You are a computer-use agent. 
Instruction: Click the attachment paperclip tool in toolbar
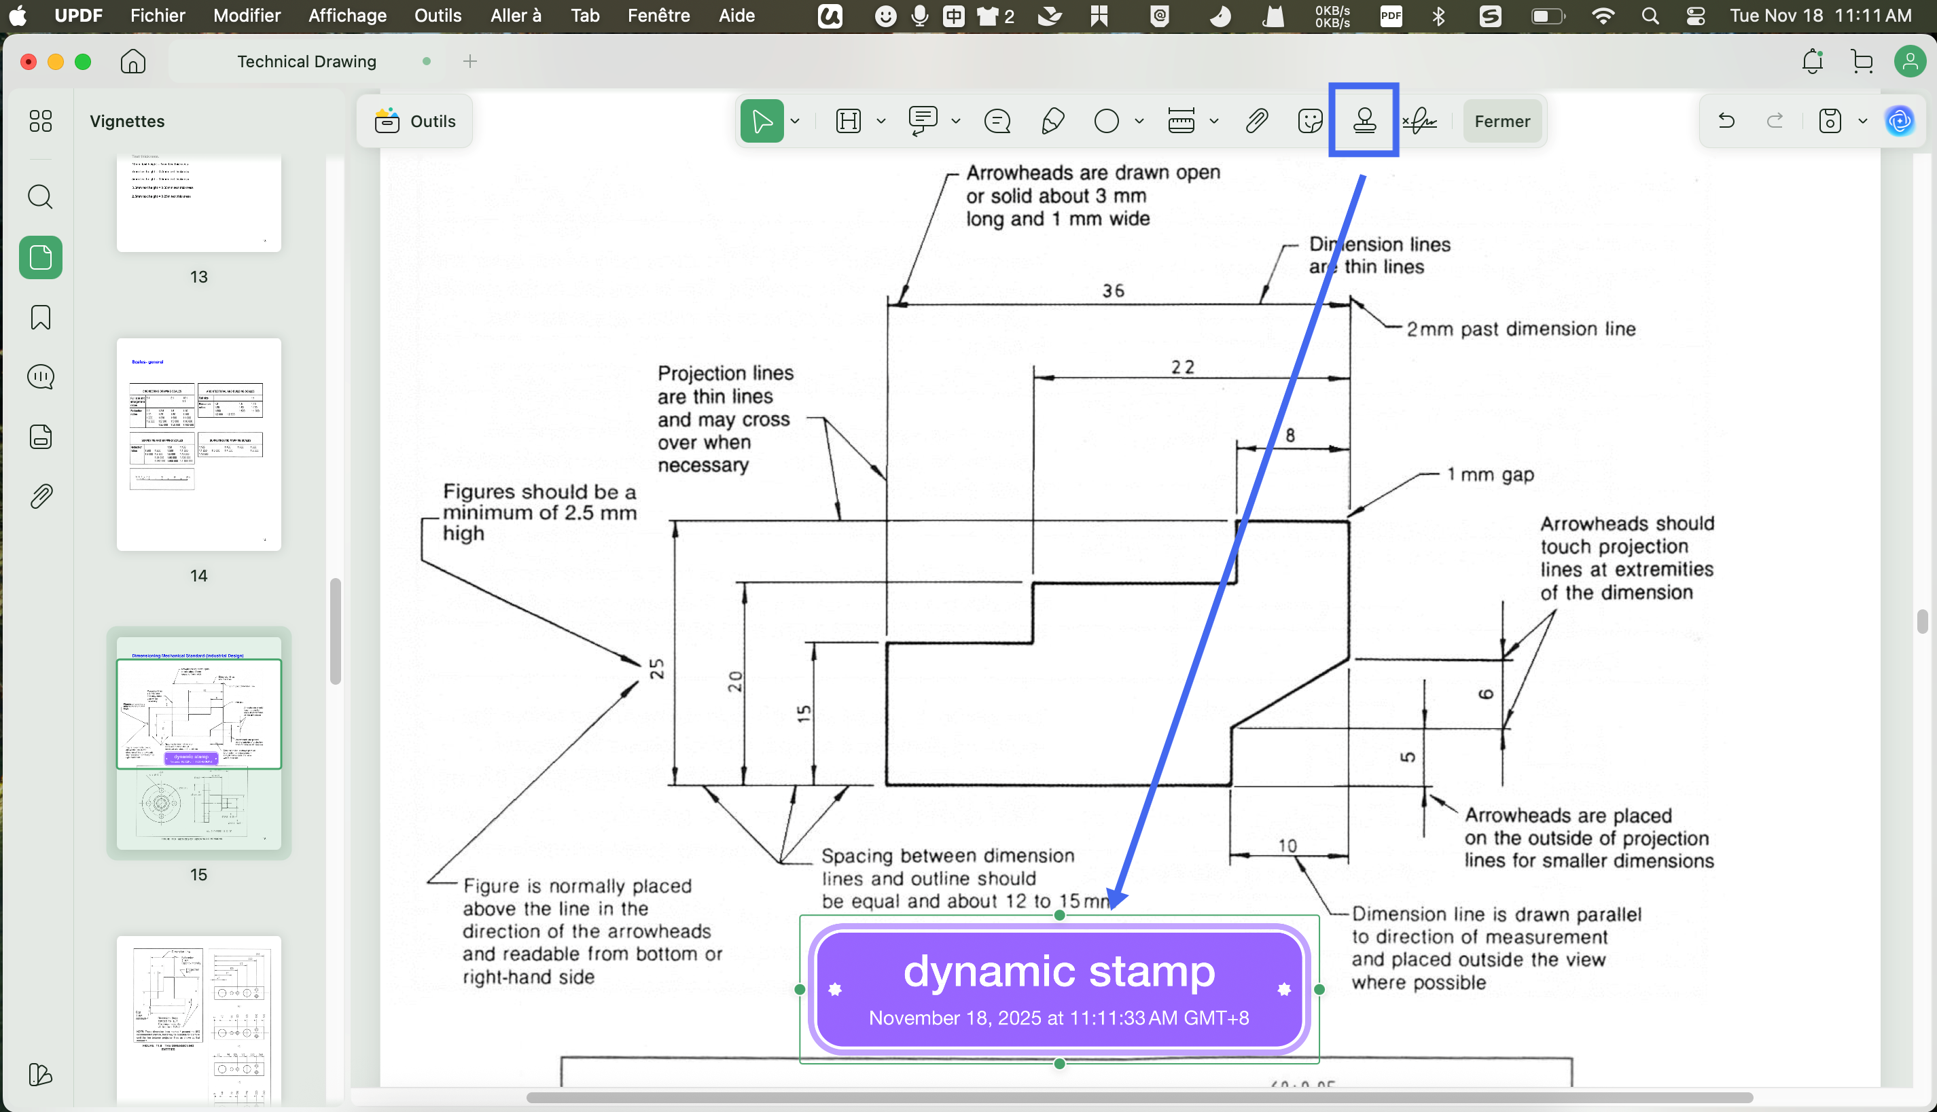pyautogui.click(x=1256, y=121)
